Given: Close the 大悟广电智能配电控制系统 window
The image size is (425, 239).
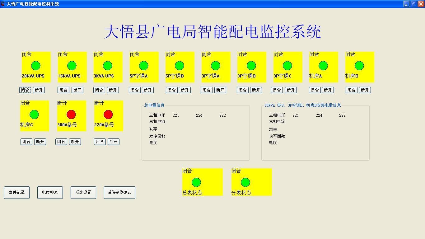Looking at the screenshot, I should tap(421, 4).
